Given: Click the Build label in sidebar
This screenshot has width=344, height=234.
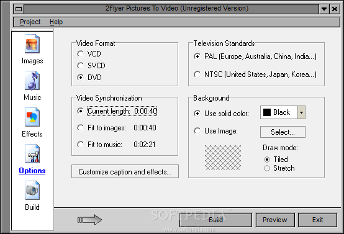Looking at the screenshot, I should (32, 207).
